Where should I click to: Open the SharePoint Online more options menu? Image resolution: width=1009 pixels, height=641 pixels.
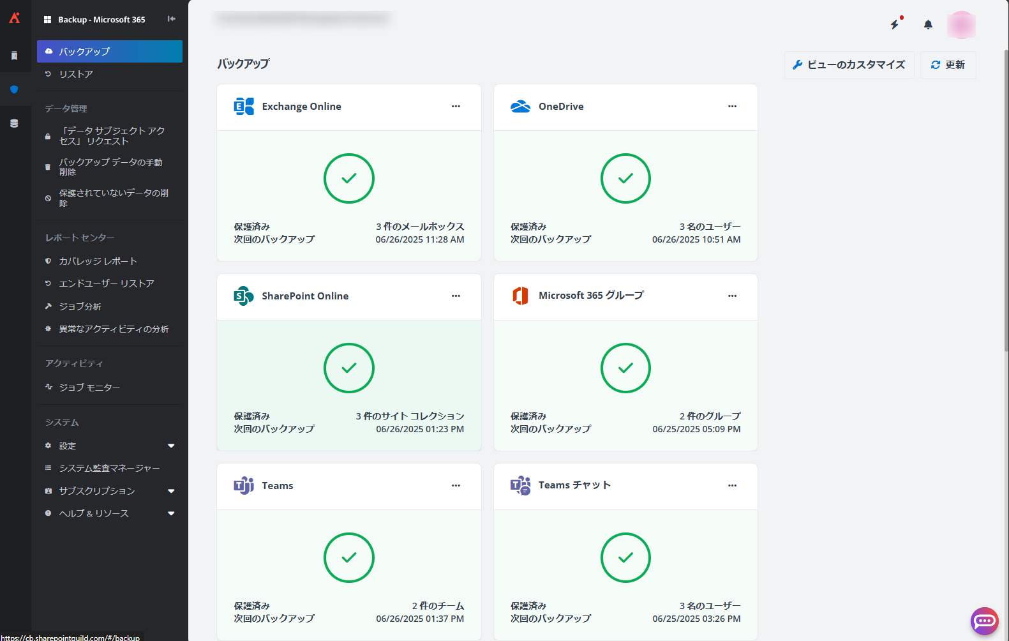click(x=456, y=296)
